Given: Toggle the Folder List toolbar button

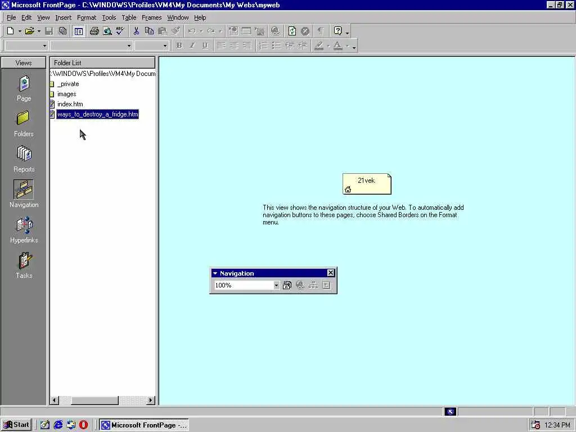Looking at the screenshot, I should click(78, 31).
